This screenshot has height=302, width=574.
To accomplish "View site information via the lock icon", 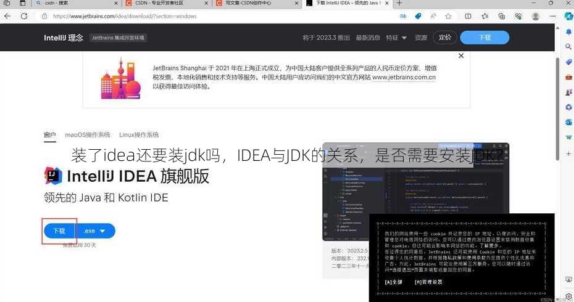I will click(44, 16).
